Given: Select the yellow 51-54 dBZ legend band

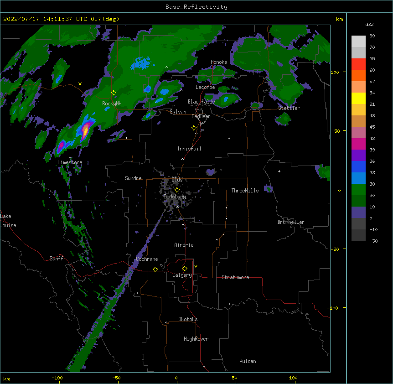Looking at the screenshot, I should (x=358, y=98).
